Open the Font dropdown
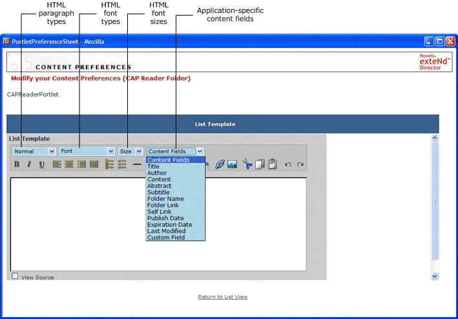The image size is (458, 319). point(87,151)
